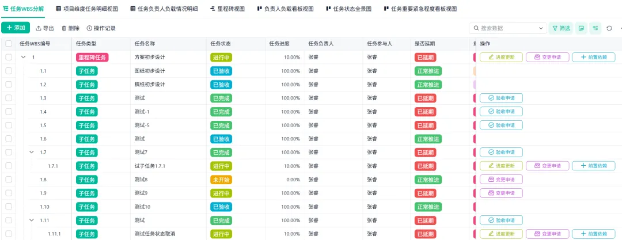Select the checkbox for row 1.5 测试-5
This screenshot has height=240, width=622.
(9, 125)
